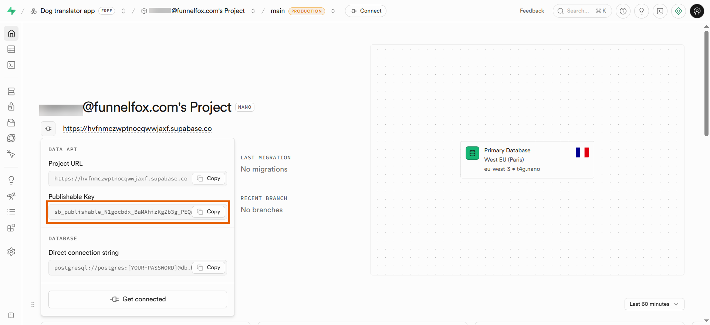
Task: Click the Primary Database card
Action: [x=527, y=160]
